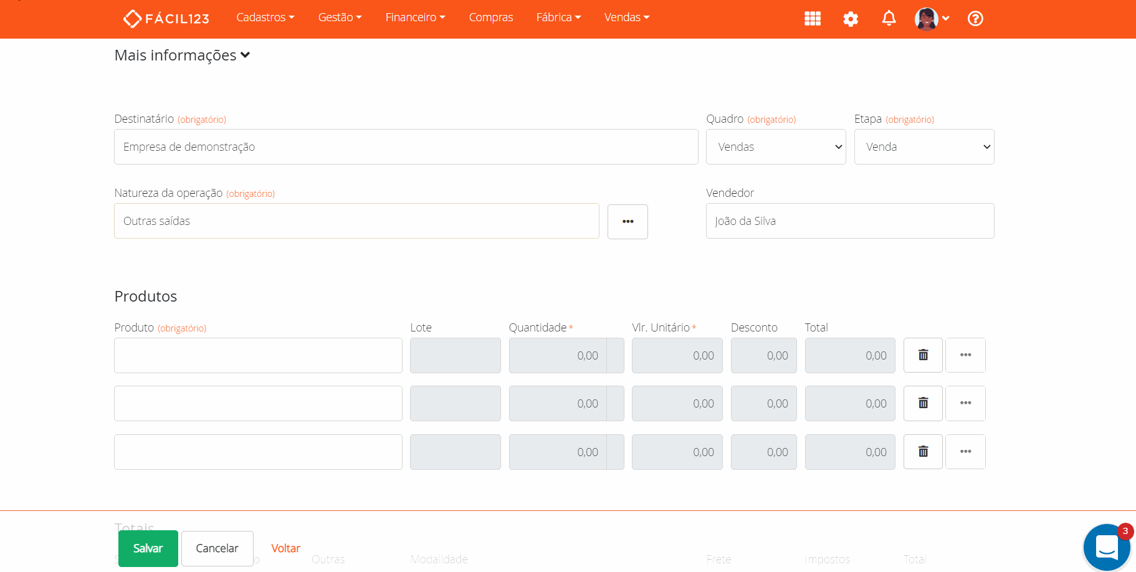Open the settings gear icon
This screenshot has width=1136, height=572.
pos(850,19)
